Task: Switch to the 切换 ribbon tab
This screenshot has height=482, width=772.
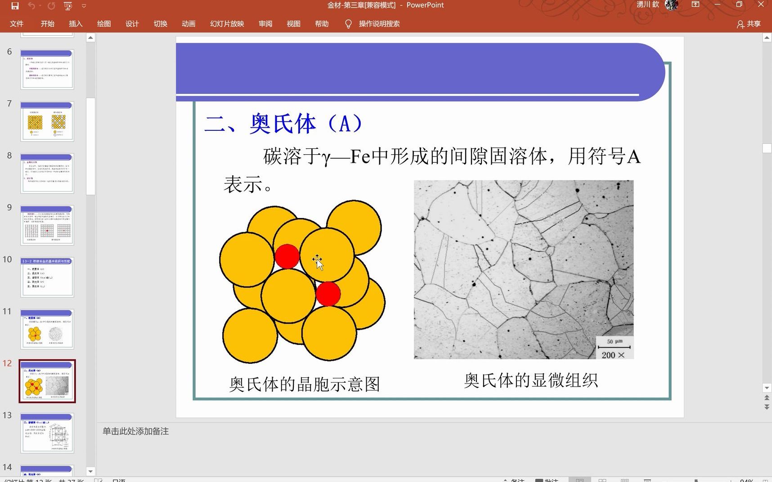Action: point(161,24)
